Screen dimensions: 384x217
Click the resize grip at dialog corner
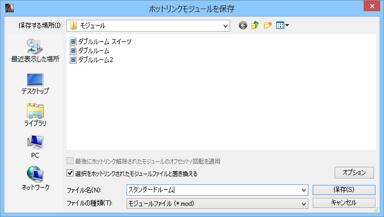[376, 210]
